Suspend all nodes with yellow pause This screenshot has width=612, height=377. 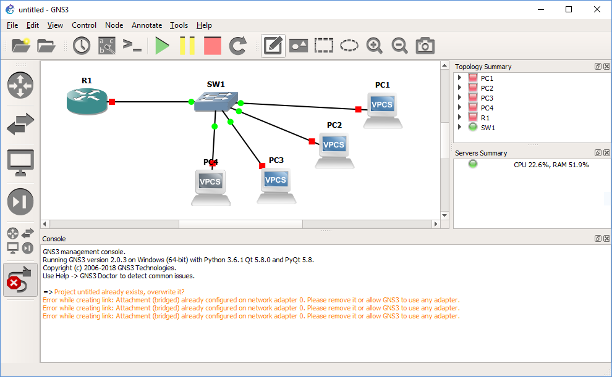click(187, 46)
